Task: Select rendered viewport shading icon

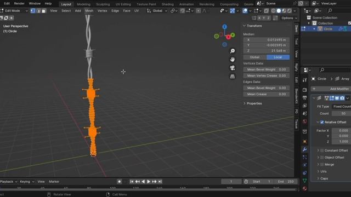Action: pos(290,11)
